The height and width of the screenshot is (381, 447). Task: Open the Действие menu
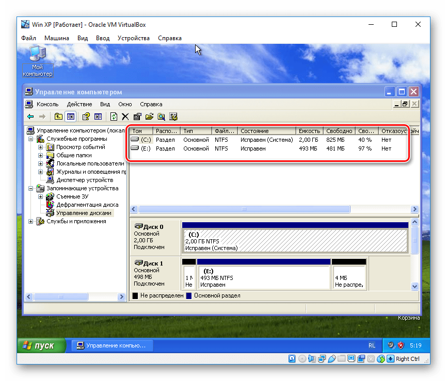pos(79,104)
